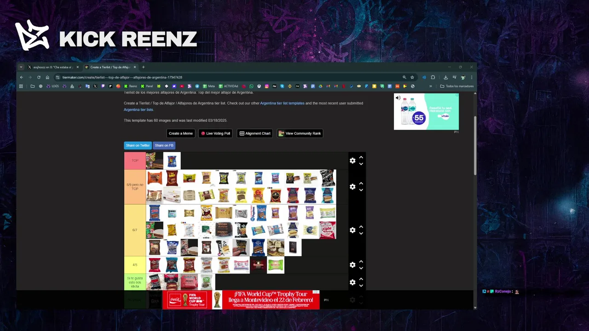
Task: Share the tier list on Twitter
Action: (138, 145)
